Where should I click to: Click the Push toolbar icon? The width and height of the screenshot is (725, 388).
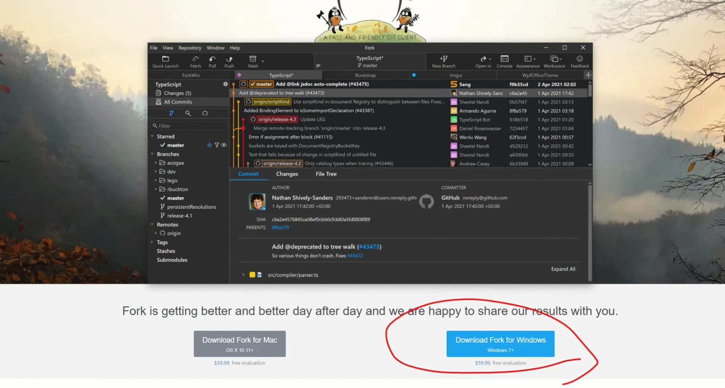click(x=229, y=62)
